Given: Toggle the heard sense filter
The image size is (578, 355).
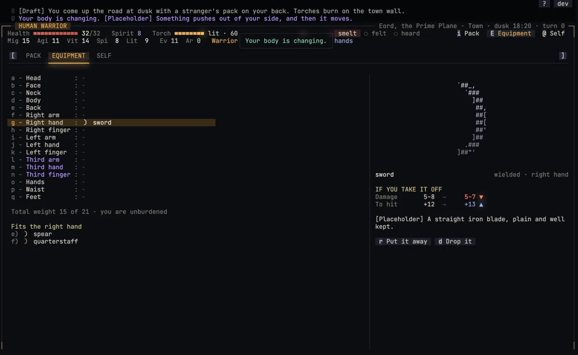Looking at the screenshot, I should (x=406, y=33).
